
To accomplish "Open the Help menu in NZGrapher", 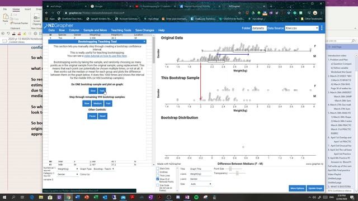I will click(x=162, y=30).
